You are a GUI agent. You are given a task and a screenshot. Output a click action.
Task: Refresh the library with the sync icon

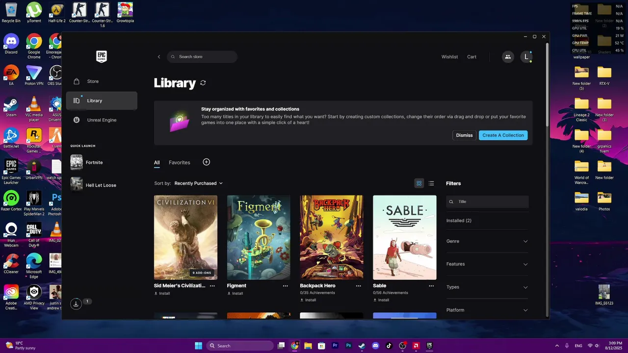[203, 83]
